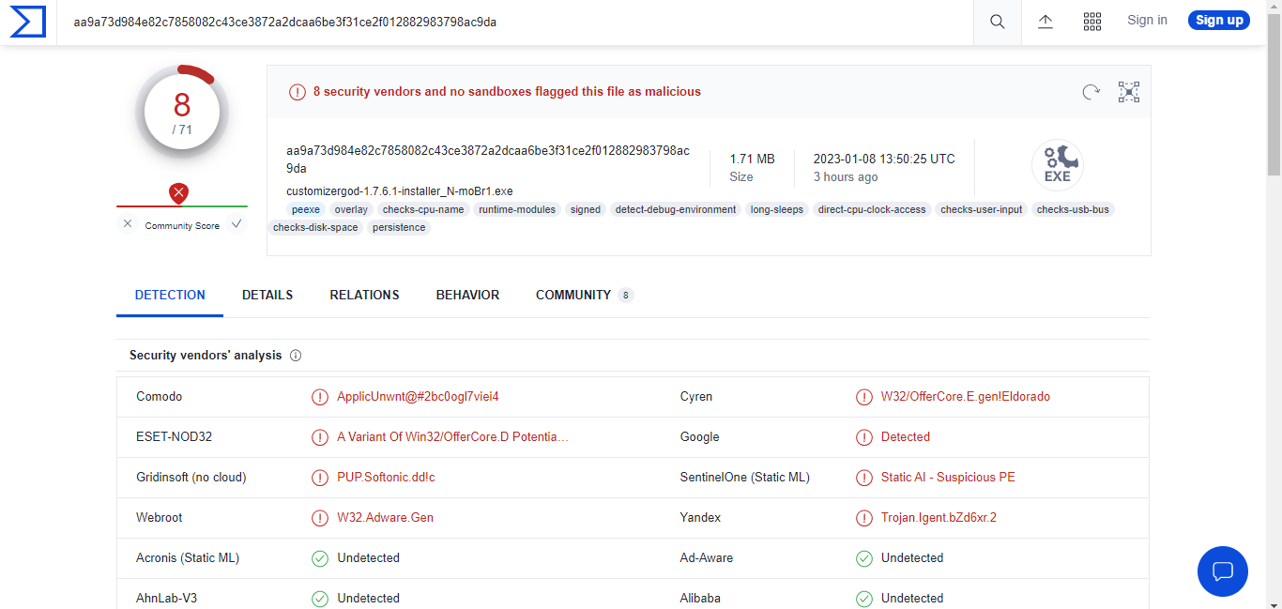
Task: Click the EXE file type icon
Action: point(1058,165)
